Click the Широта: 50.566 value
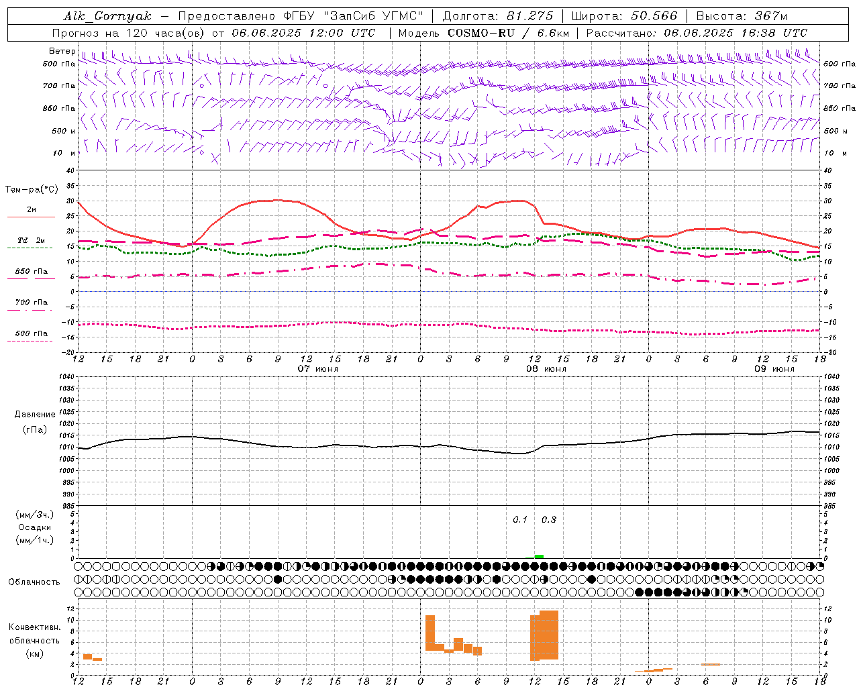This screenshot has height=687, width=859. pos(625,16)
